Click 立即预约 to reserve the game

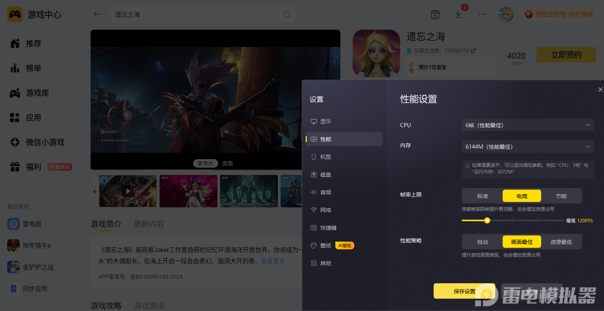(x=566, y=55)
